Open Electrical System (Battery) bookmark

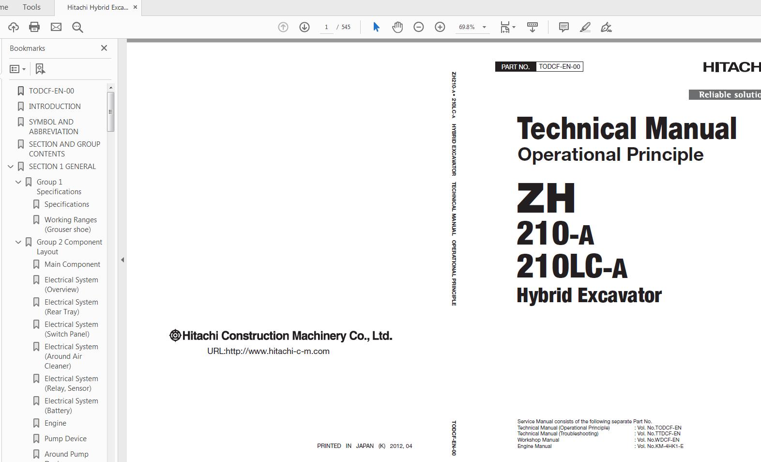point(71,406)
